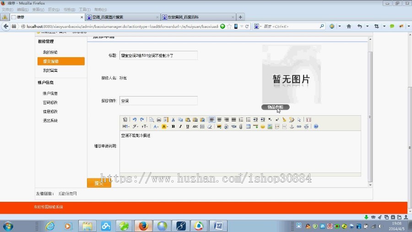This screenshot has width=412, height=232.
Task: Open the editor about help icon
Action: (x=316, y=127)
